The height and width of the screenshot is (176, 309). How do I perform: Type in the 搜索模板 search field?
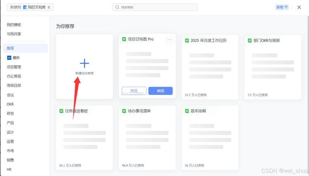[x=155, y=7]
